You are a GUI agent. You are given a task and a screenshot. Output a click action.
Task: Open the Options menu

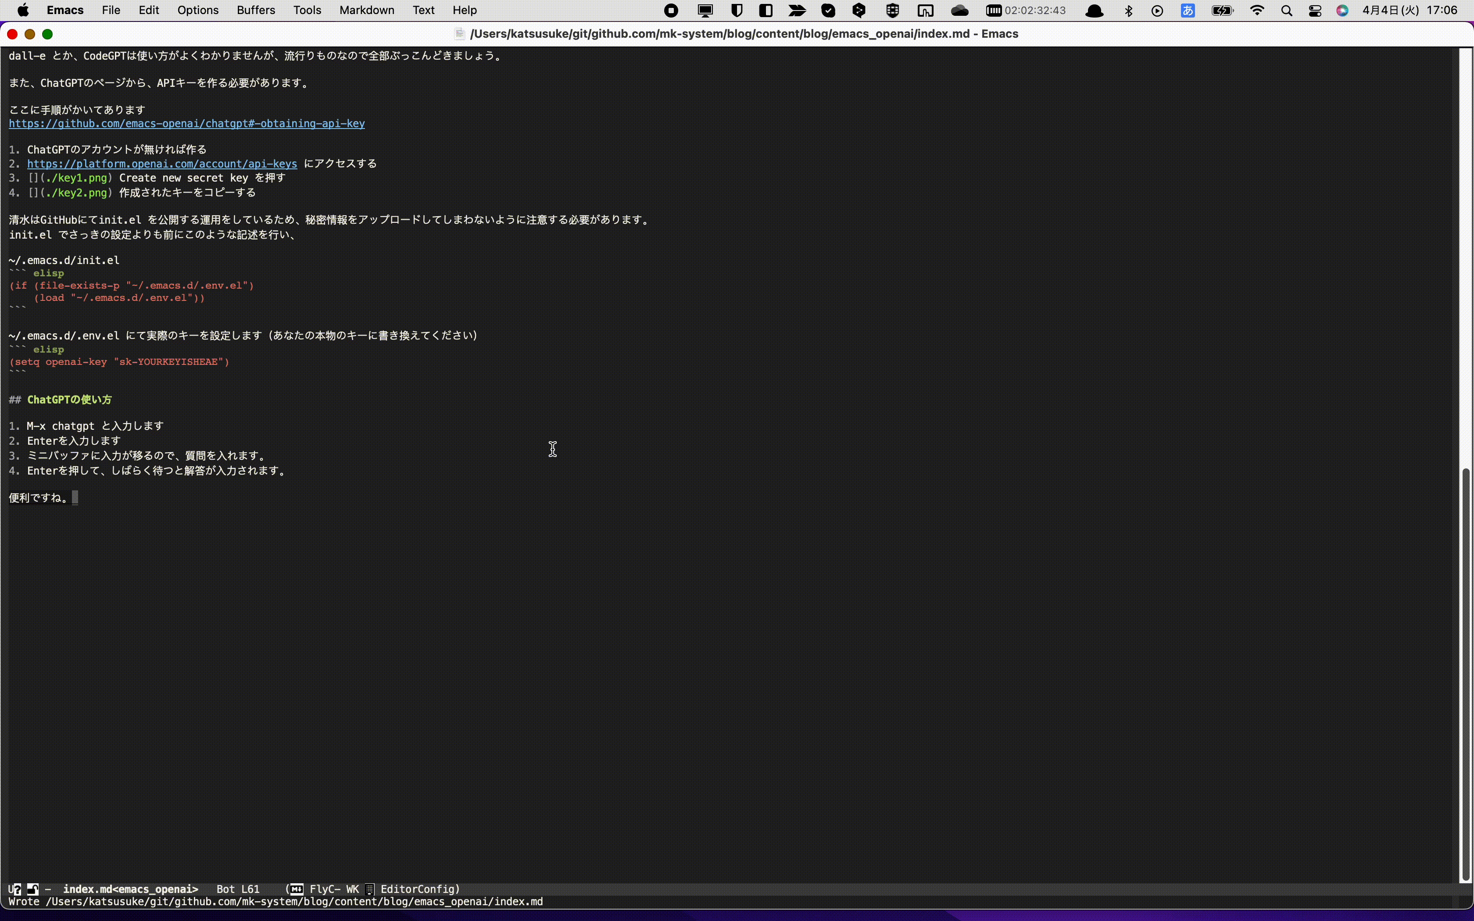click(x=198, y=11)
